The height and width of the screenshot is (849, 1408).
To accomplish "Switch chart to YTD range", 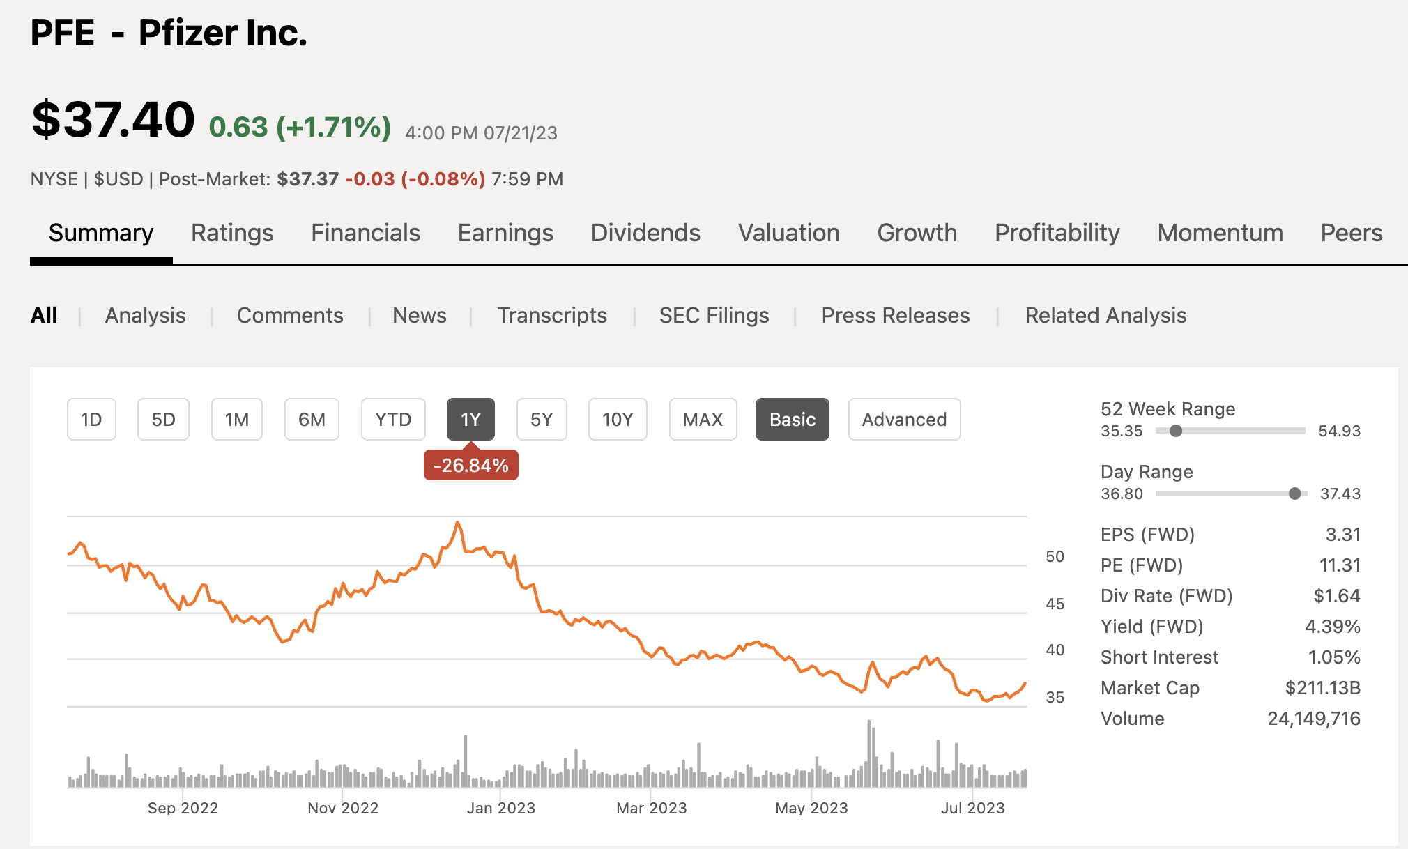I will tap(393, 420).
